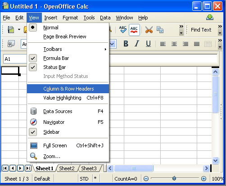Open the File menu
Viewport: 226px width, 186px height.
pyautogui.click(x=6, y=18)
